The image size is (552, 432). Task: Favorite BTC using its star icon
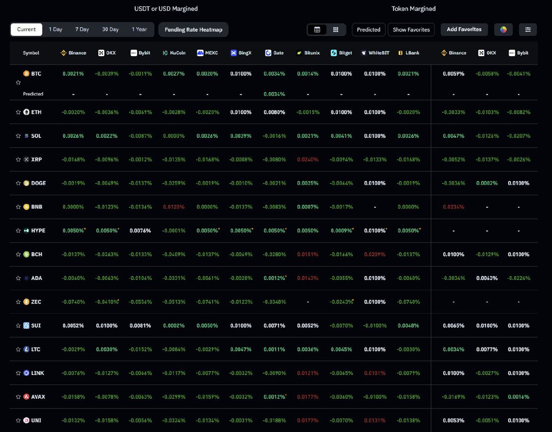18,82
